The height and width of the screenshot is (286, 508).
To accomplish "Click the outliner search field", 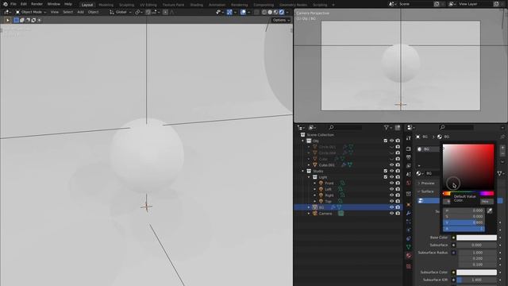I will 345,128.
